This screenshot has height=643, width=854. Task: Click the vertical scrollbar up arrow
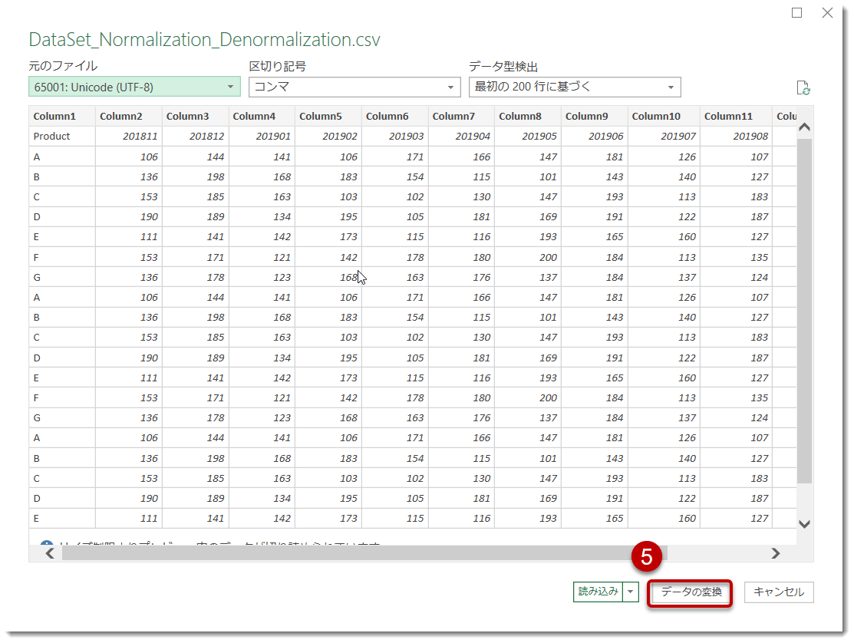coord(804,127)
